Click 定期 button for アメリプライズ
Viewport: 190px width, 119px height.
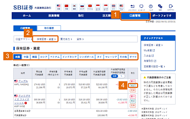click(133, 105)
